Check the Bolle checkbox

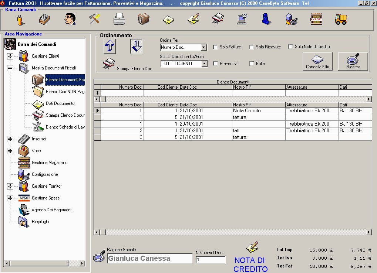pyautogui.click(x=252, y=64)
